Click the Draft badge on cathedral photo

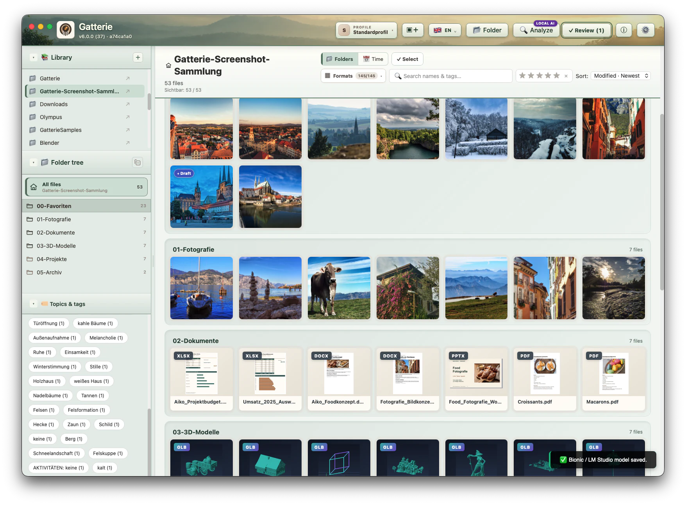[184, 173]
